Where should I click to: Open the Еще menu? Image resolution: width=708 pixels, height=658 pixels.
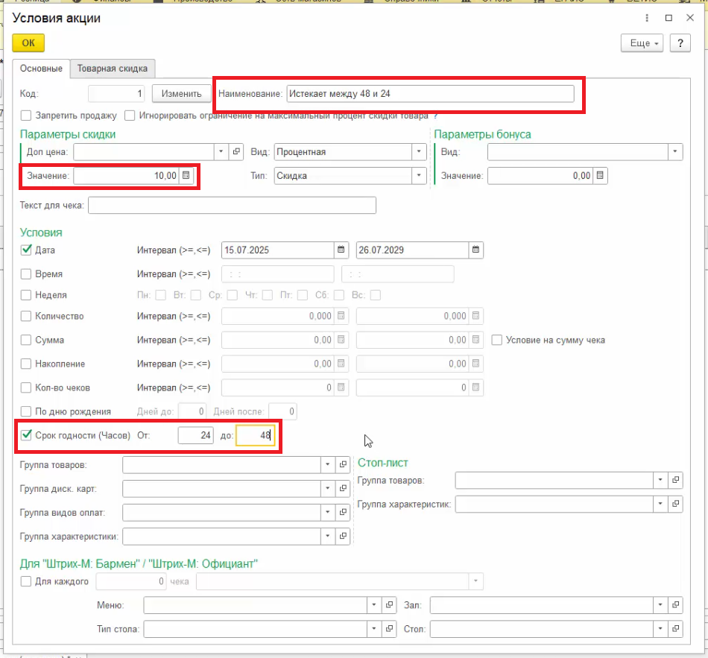pos(641,43)
